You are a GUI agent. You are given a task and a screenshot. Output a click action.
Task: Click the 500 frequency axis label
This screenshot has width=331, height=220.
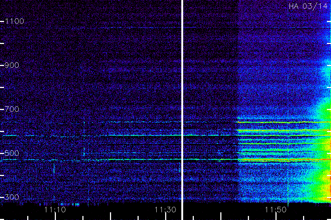(x=12, y=153)
